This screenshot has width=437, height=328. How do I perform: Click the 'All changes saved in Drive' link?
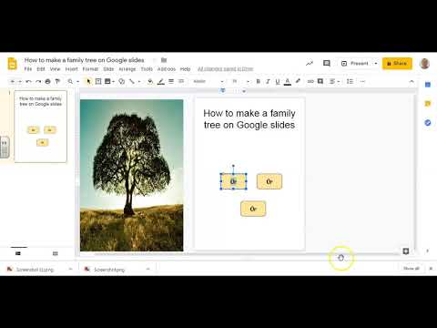click(x=225, y=69)
